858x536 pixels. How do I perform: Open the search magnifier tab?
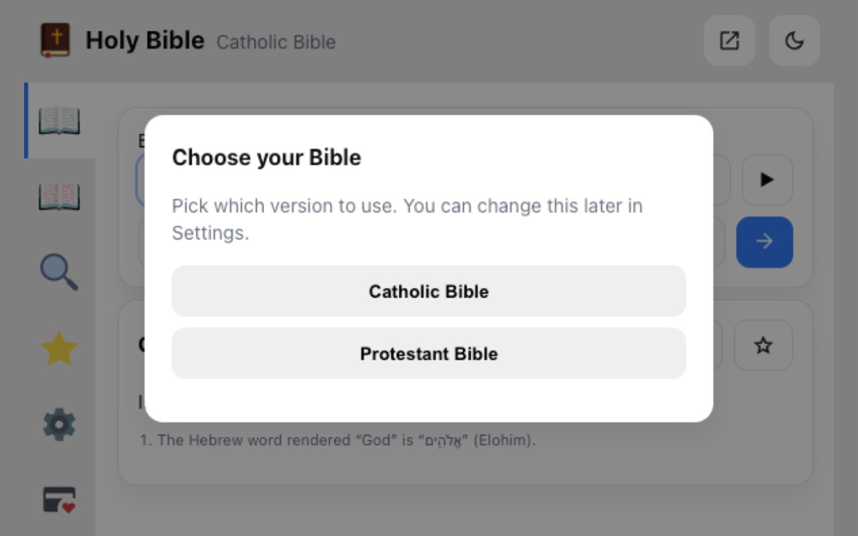pos(59,272)
